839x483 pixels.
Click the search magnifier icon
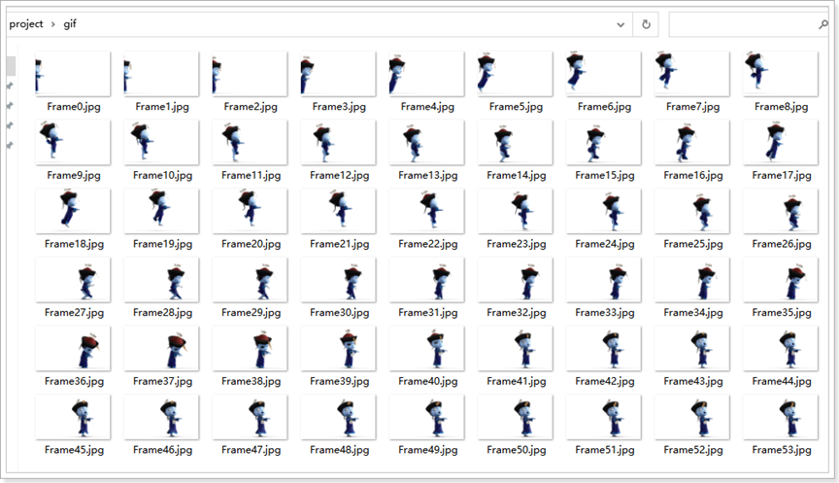point(822,24)
